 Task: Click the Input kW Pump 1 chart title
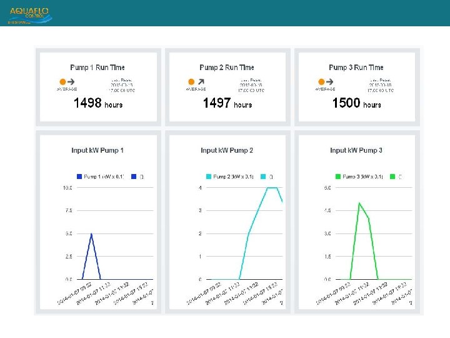(x=97, y=150)
